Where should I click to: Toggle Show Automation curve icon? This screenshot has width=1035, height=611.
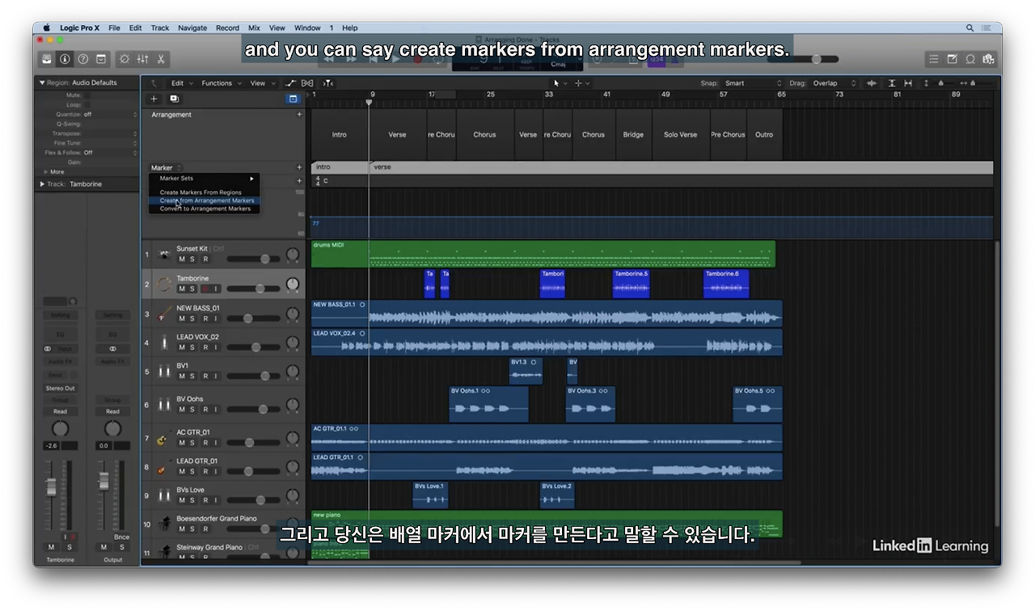291,83
